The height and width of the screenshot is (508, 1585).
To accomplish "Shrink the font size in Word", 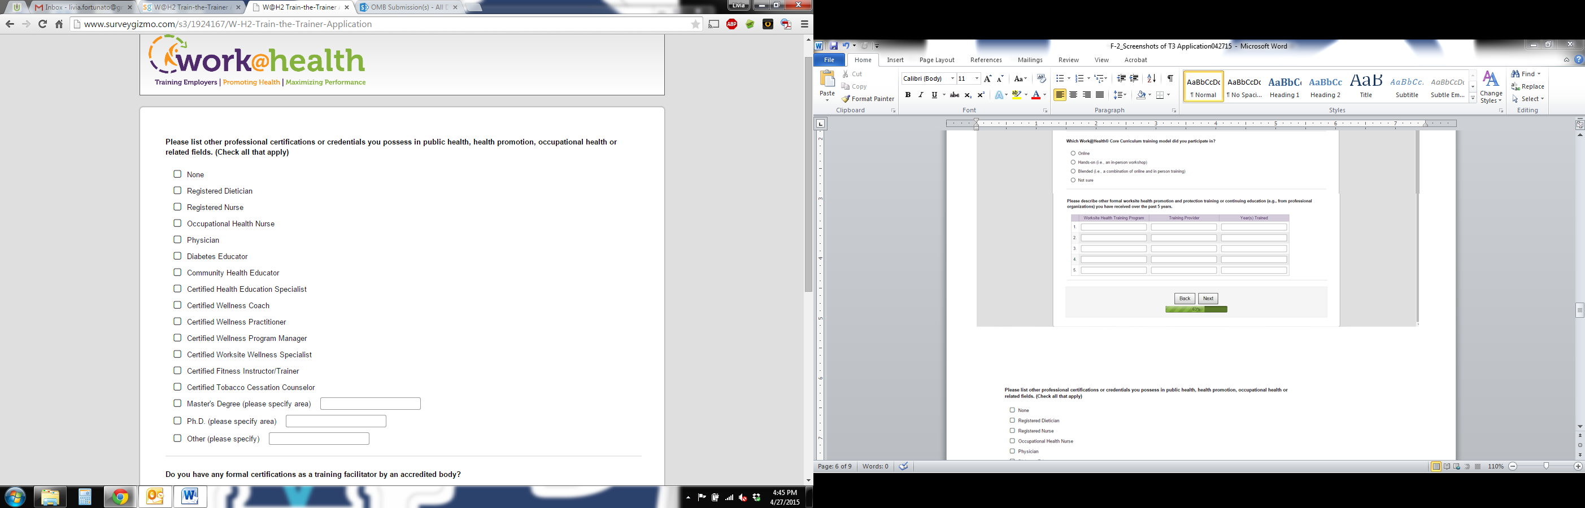I will (1000, 78).
